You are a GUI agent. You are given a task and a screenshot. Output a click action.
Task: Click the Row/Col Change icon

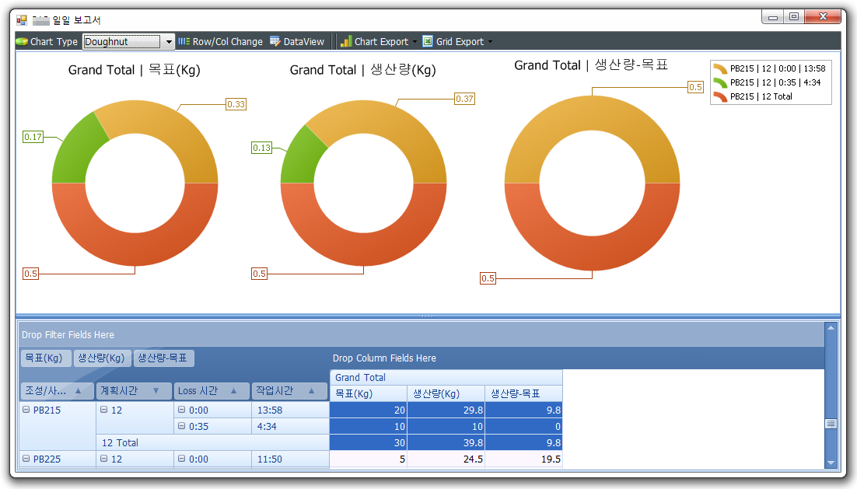click(184, 41)
